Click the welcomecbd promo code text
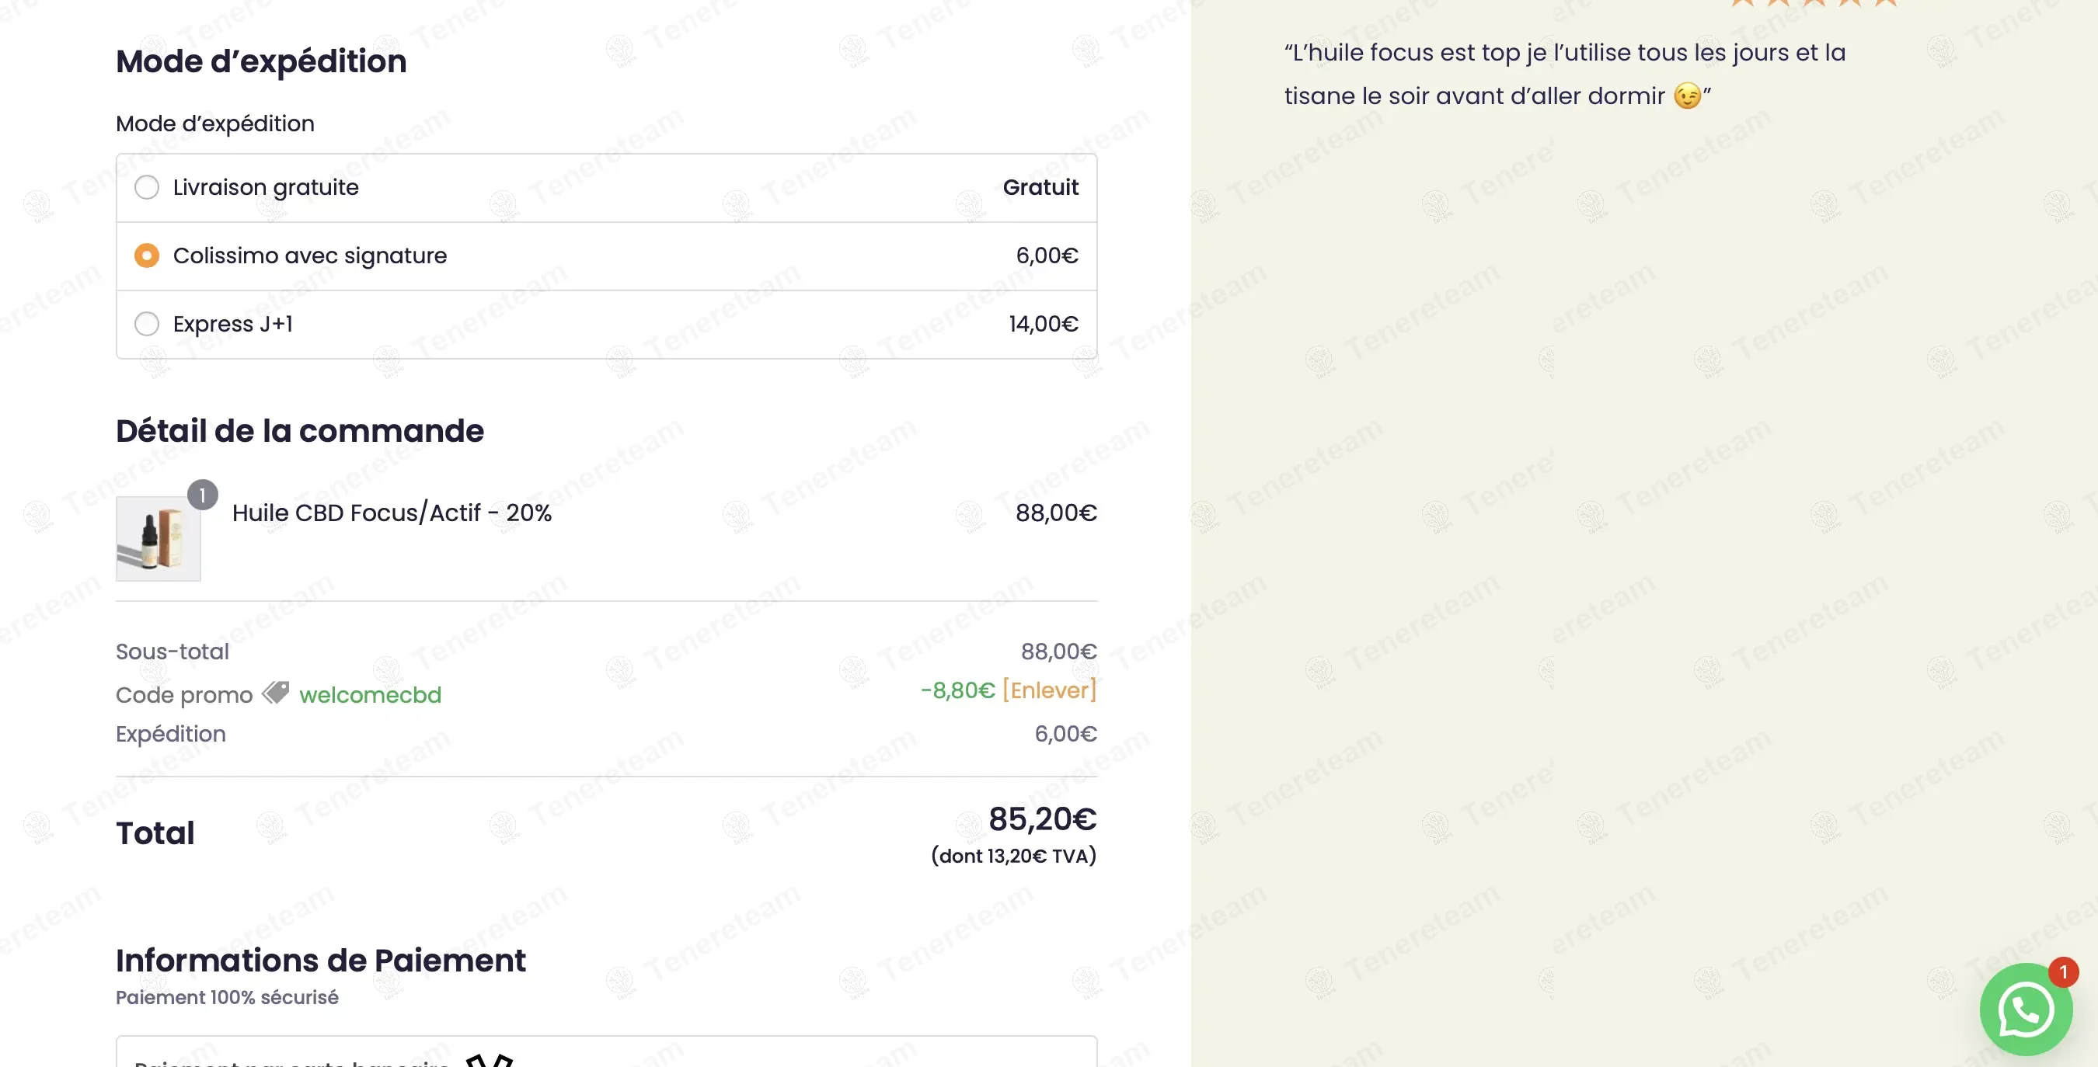 [370, 695]
